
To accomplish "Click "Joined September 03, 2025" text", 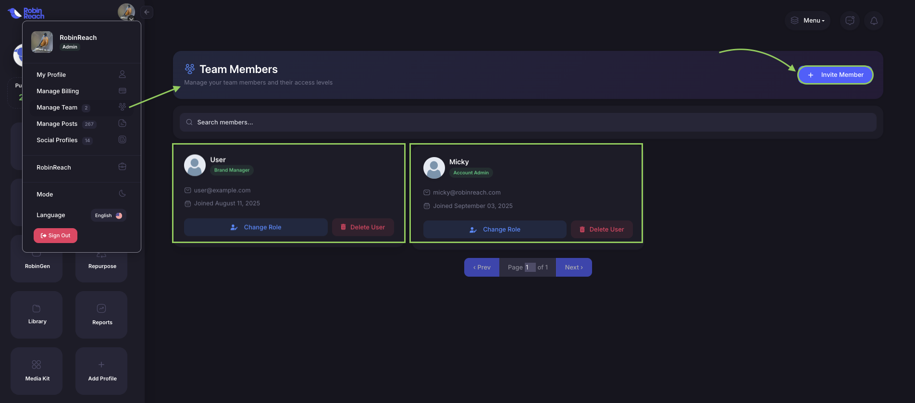I will point(473,206).
